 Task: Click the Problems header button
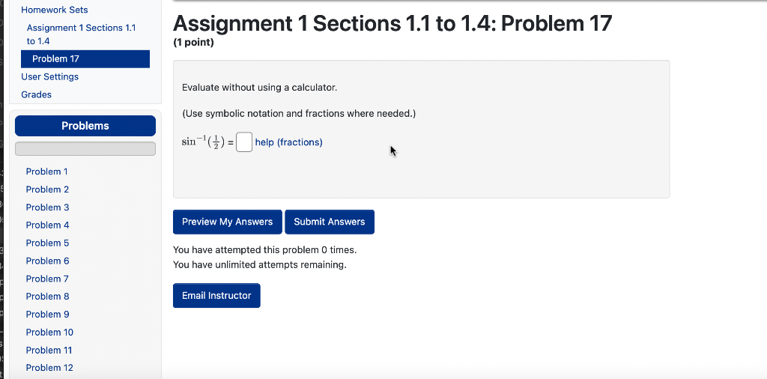pyautogui.click(x=85, y=126)
